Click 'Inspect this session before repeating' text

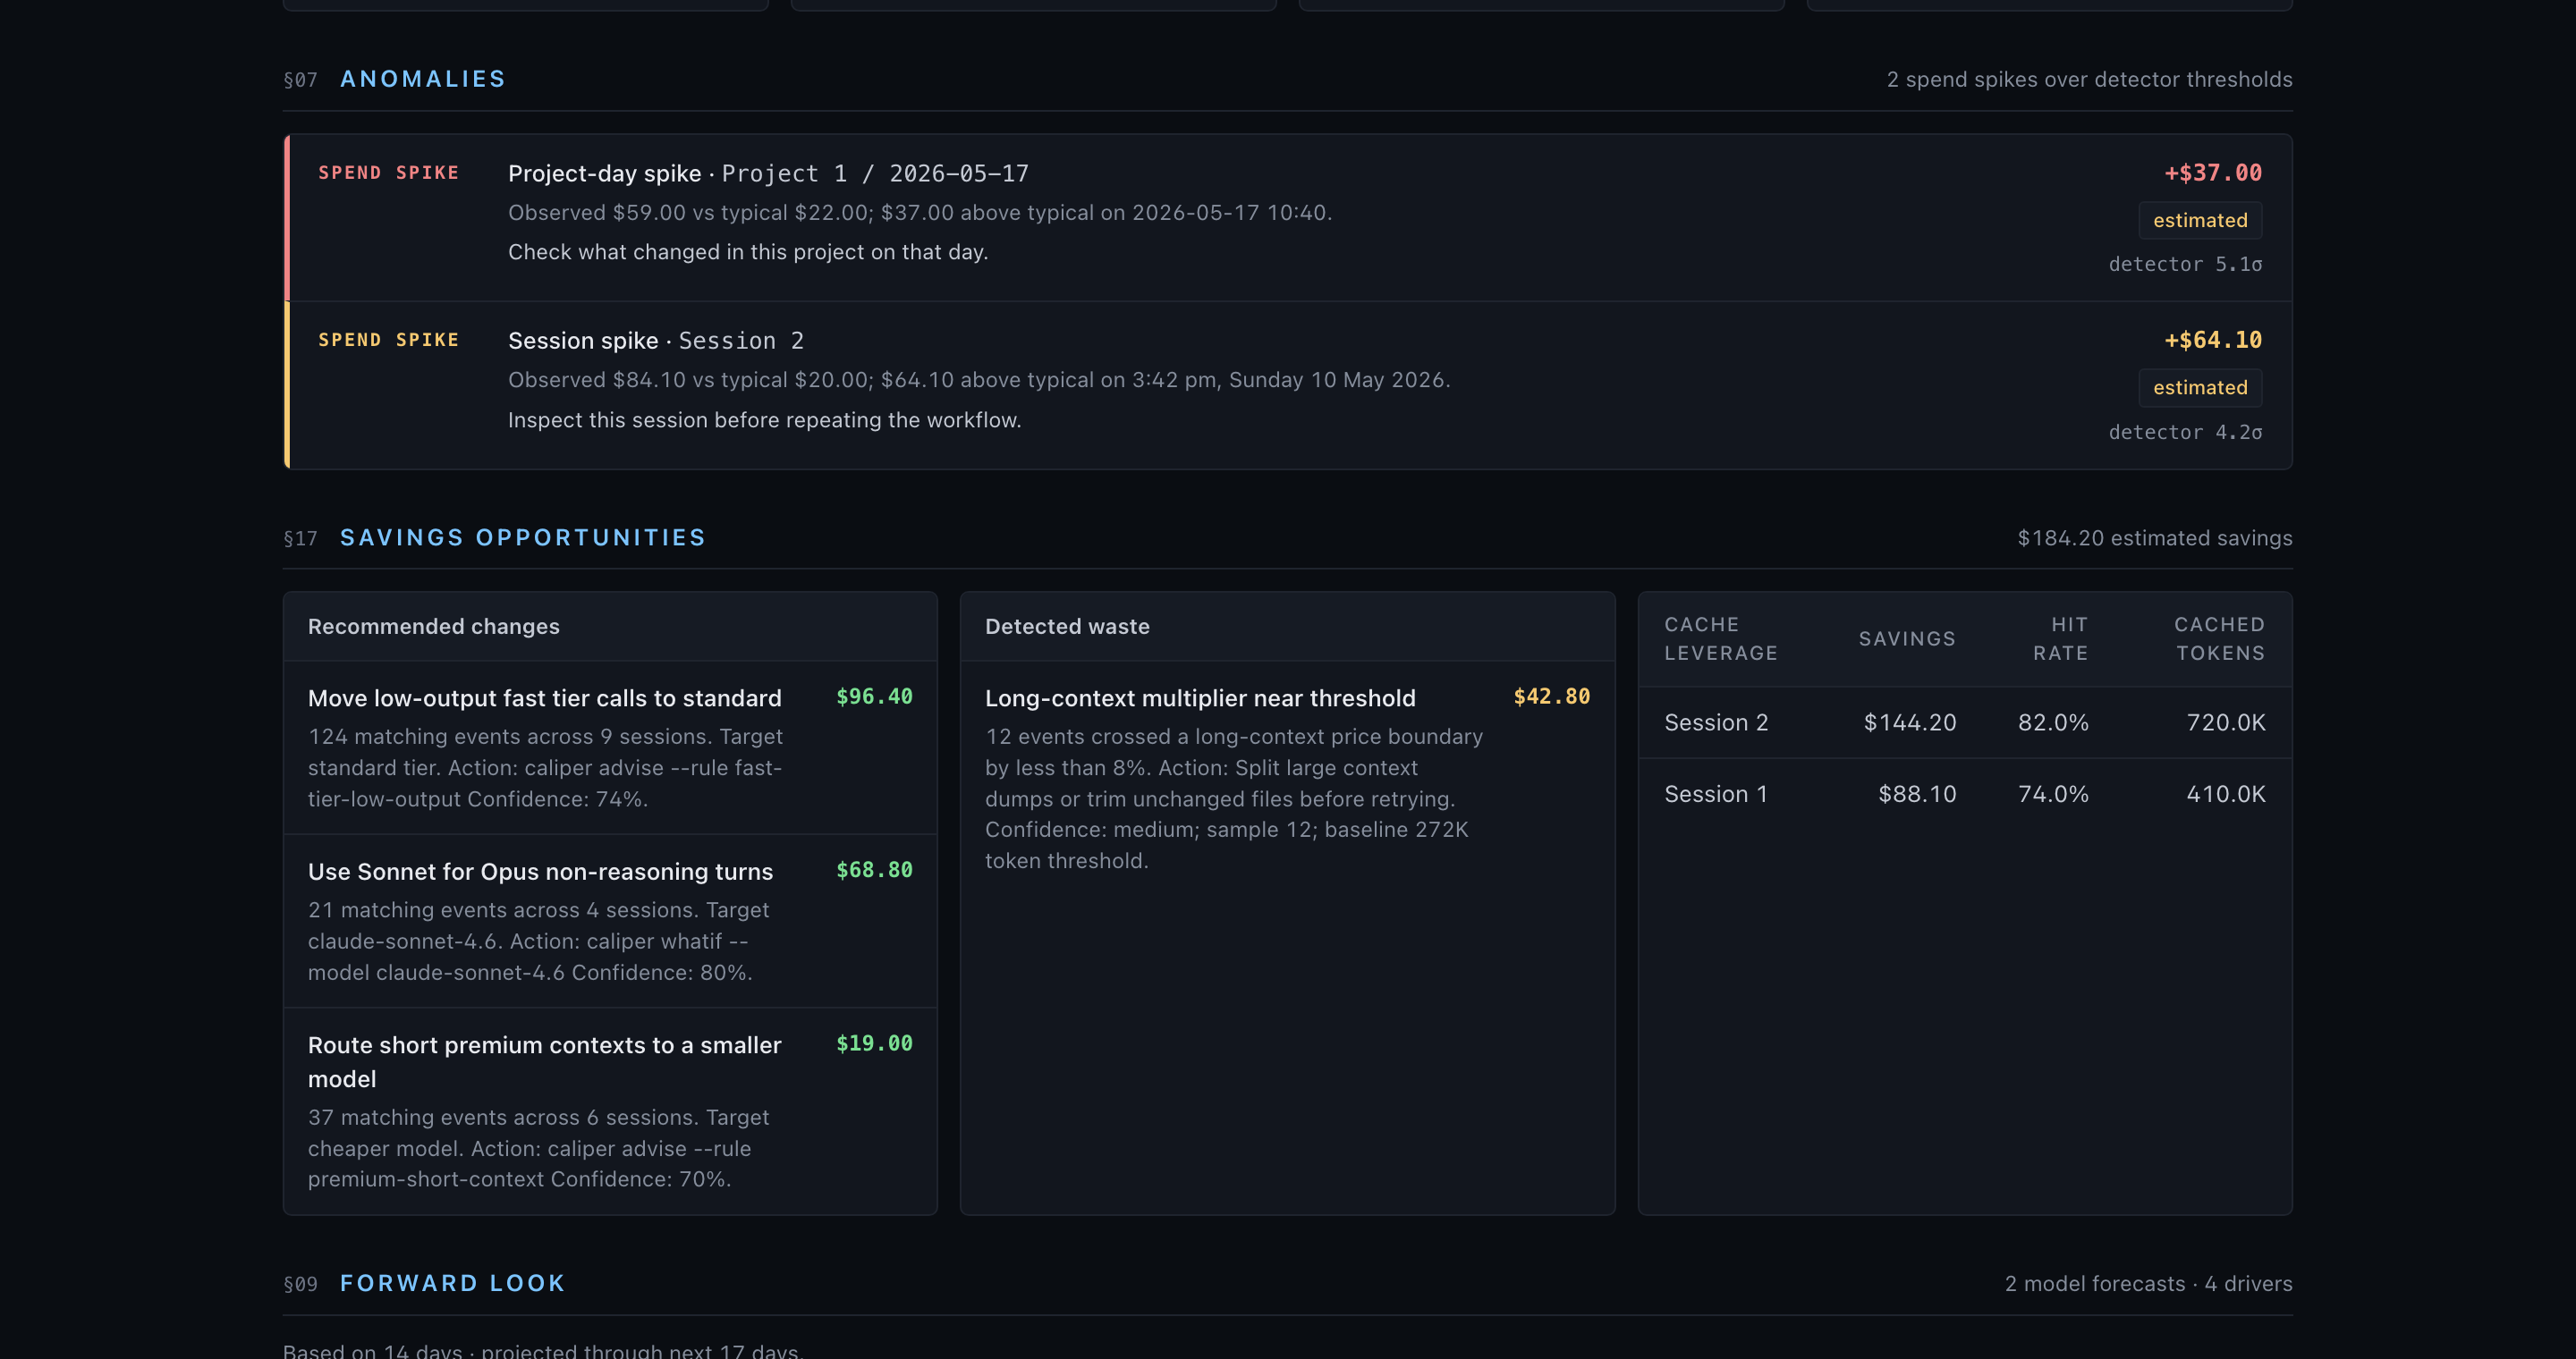click(764, 419)
